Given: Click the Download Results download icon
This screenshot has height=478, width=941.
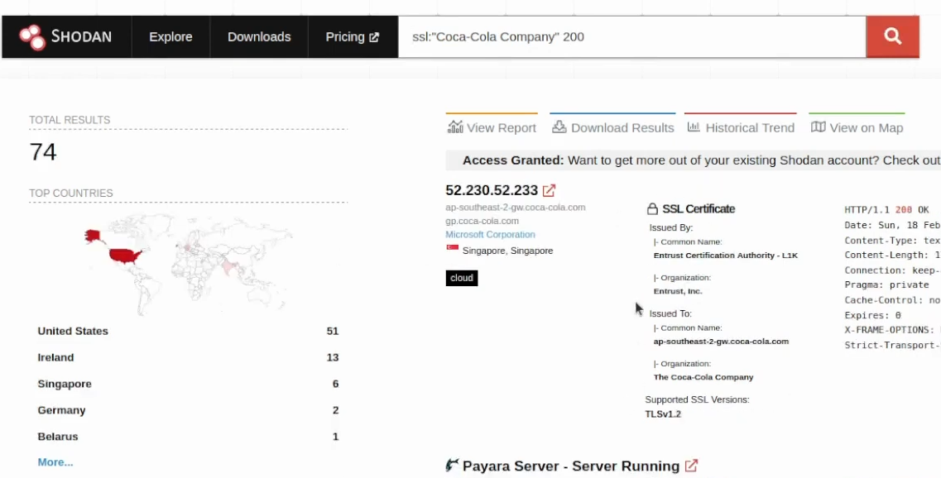Looking at the screenshot, I should coord(559,127).
